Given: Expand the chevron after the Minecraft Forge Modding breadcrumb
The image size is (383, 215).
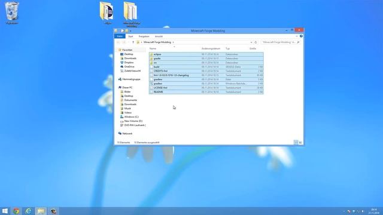Looking at the screenshot, I should coord(173,42).
